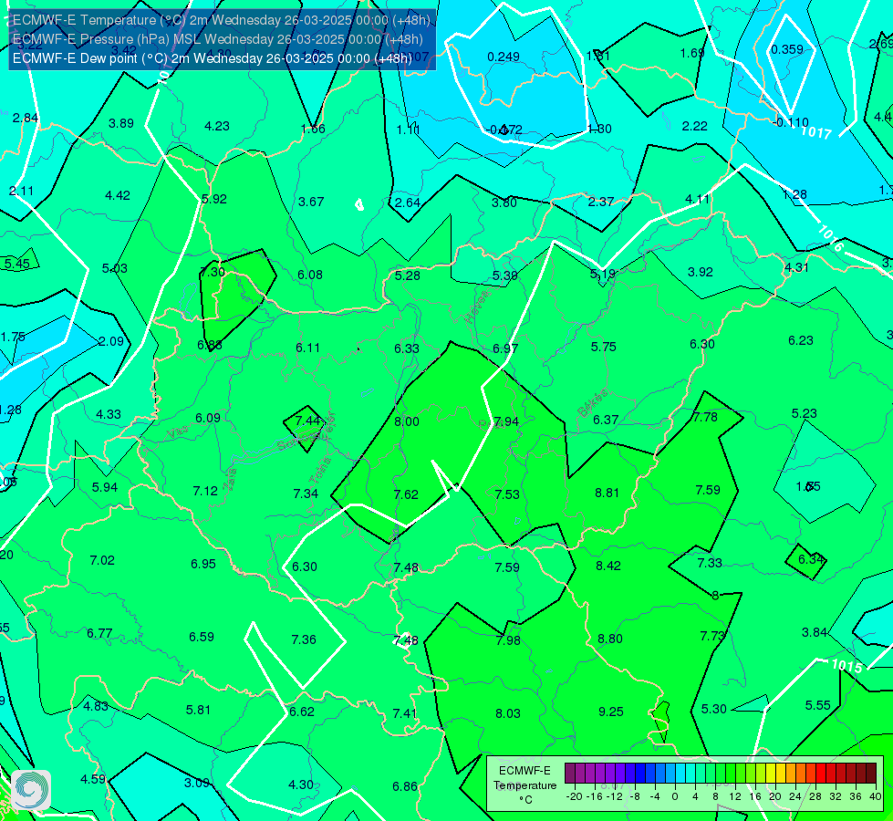The image size is (893, 821).
Task: Click the 7.36 temperature value
Action: [304, 639]
